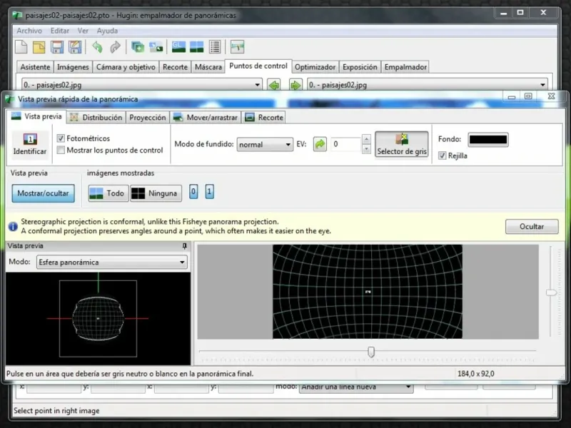Switch to the Asistente tab

pyautogui.click(x=35, y=67)
